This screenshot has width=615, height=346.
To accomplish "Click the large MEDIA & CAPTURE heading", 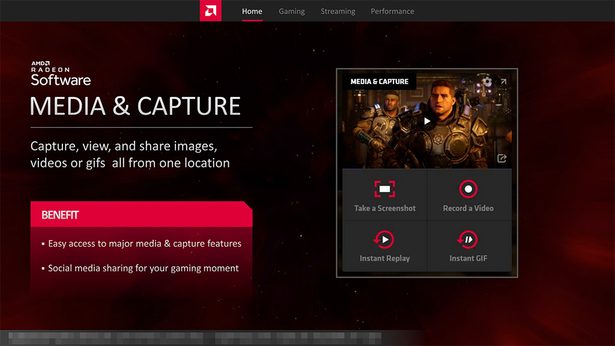I will point(135,106).
